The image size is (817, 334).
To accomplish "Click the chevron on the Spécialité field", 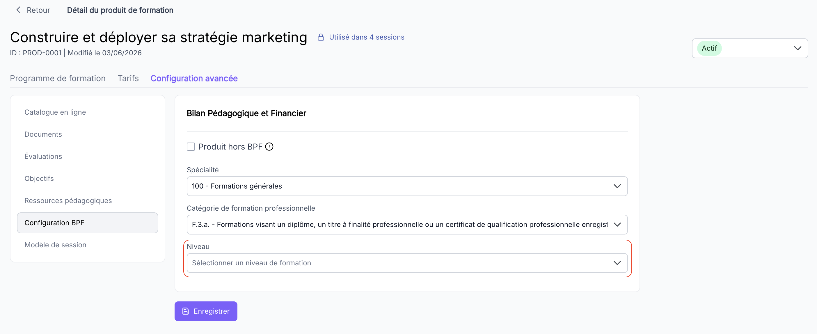I will [x=617, y=186].
